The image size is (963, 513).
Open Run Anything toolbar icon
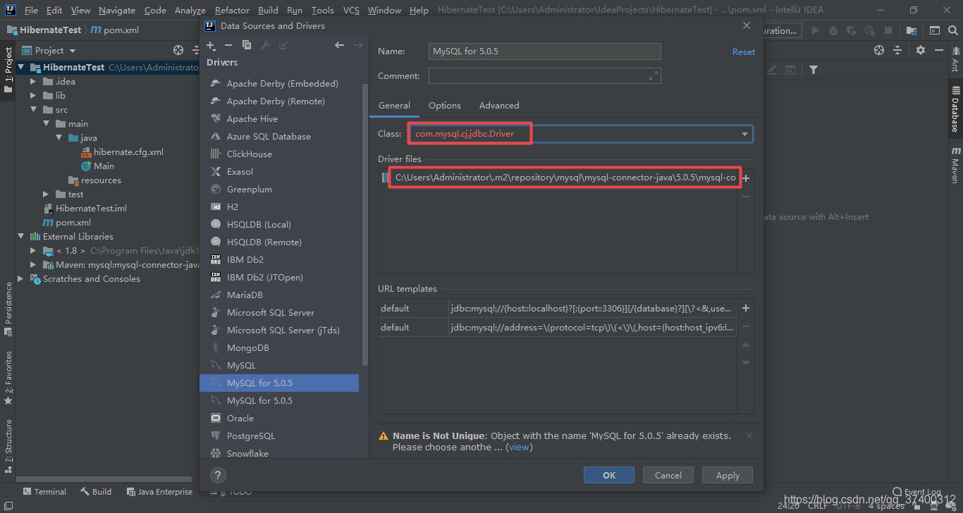point(934,31)
